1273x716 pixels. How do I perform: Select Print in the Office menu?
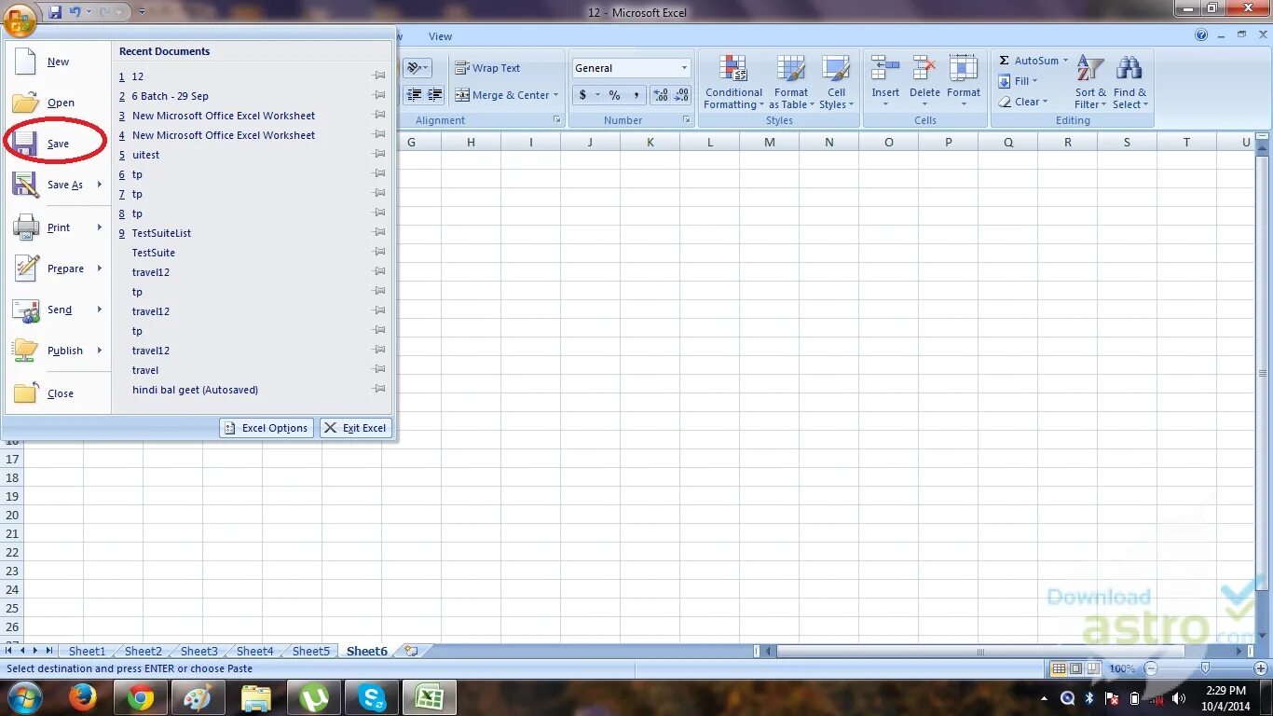[58, 227]
